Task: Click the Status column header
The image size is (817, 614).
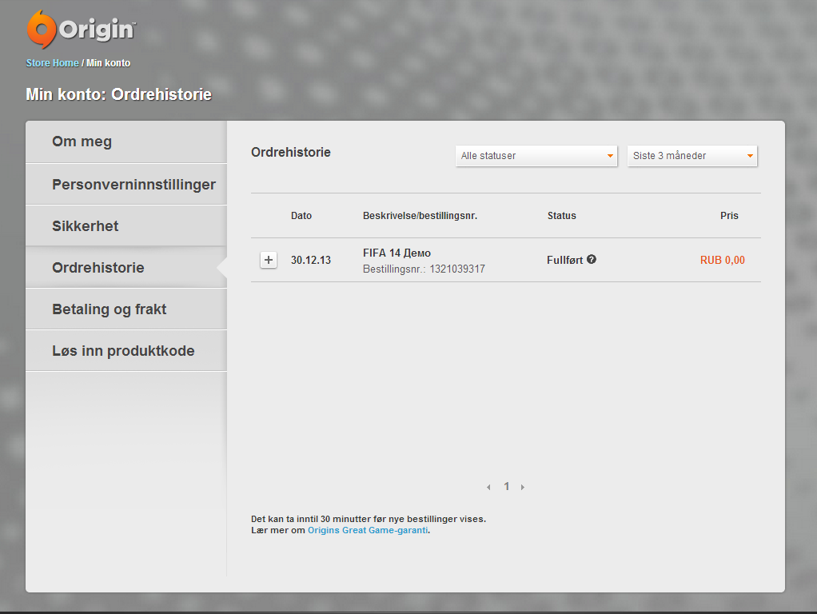Action: [562, 216]
